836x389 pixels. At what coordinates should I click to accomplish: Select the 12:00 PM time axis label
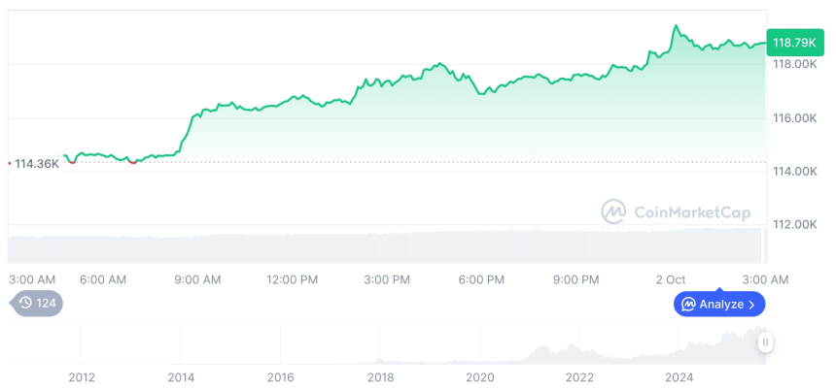click(293, 279)
